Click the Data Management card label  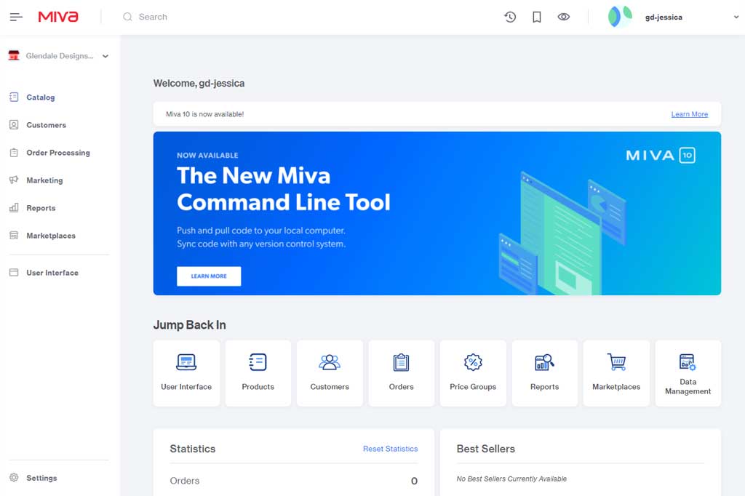point(688,387)
